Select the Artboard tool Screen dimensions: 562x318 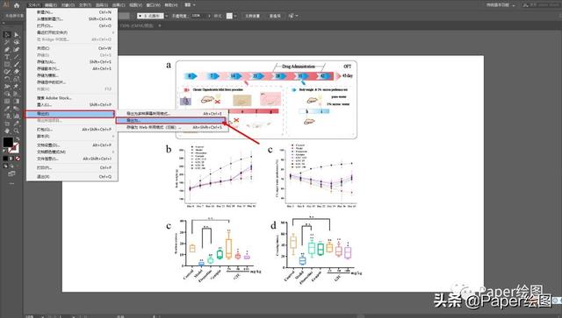[x=7, y=124]
